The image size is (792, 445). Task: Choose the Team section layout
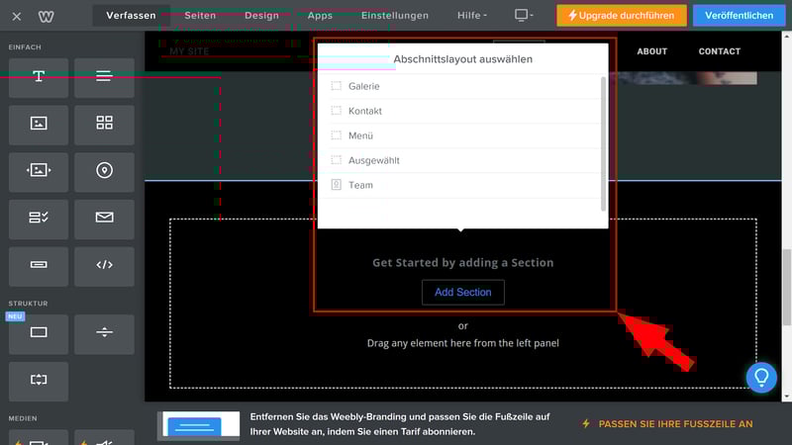360,185
